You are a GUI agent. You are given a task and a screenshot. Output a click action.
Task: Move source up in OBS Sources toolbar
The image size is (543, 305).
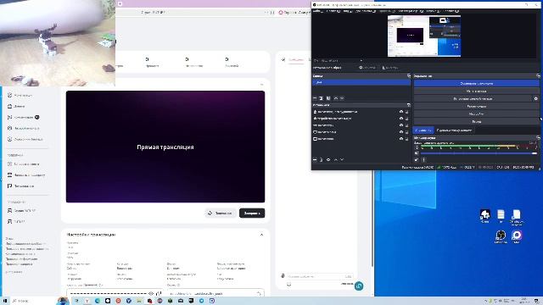[336, 159]
